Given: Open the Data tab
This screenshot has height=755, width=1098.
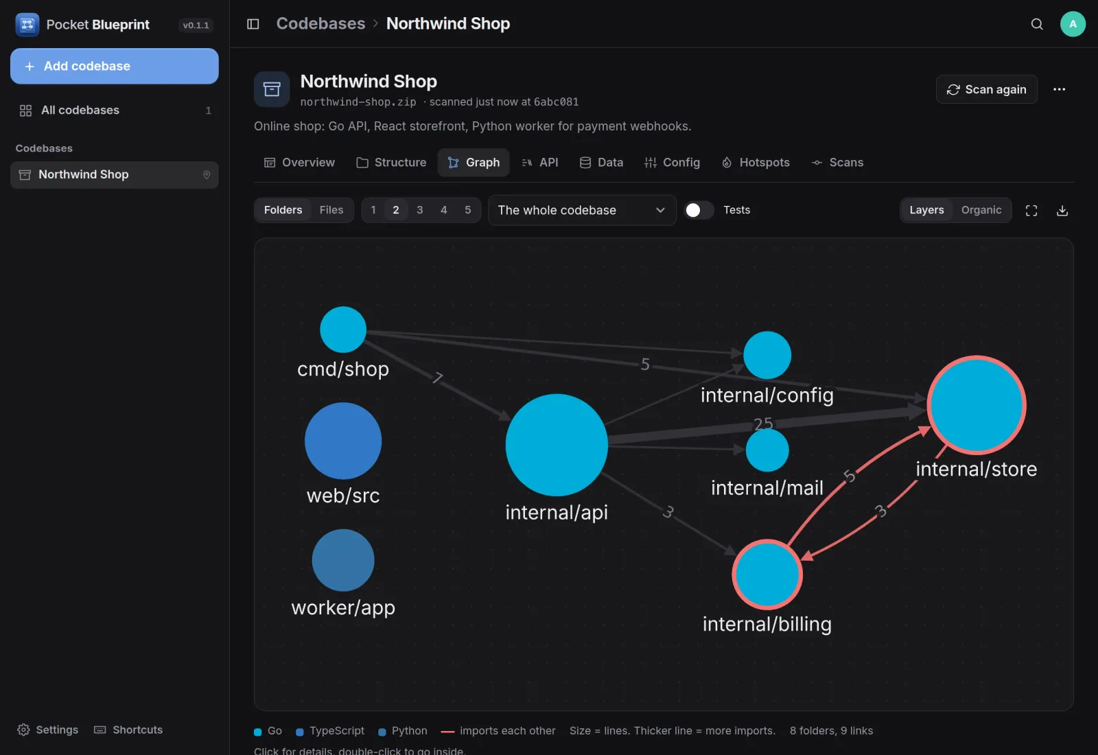Looking at the screenshot, I should tap(602, 163).
